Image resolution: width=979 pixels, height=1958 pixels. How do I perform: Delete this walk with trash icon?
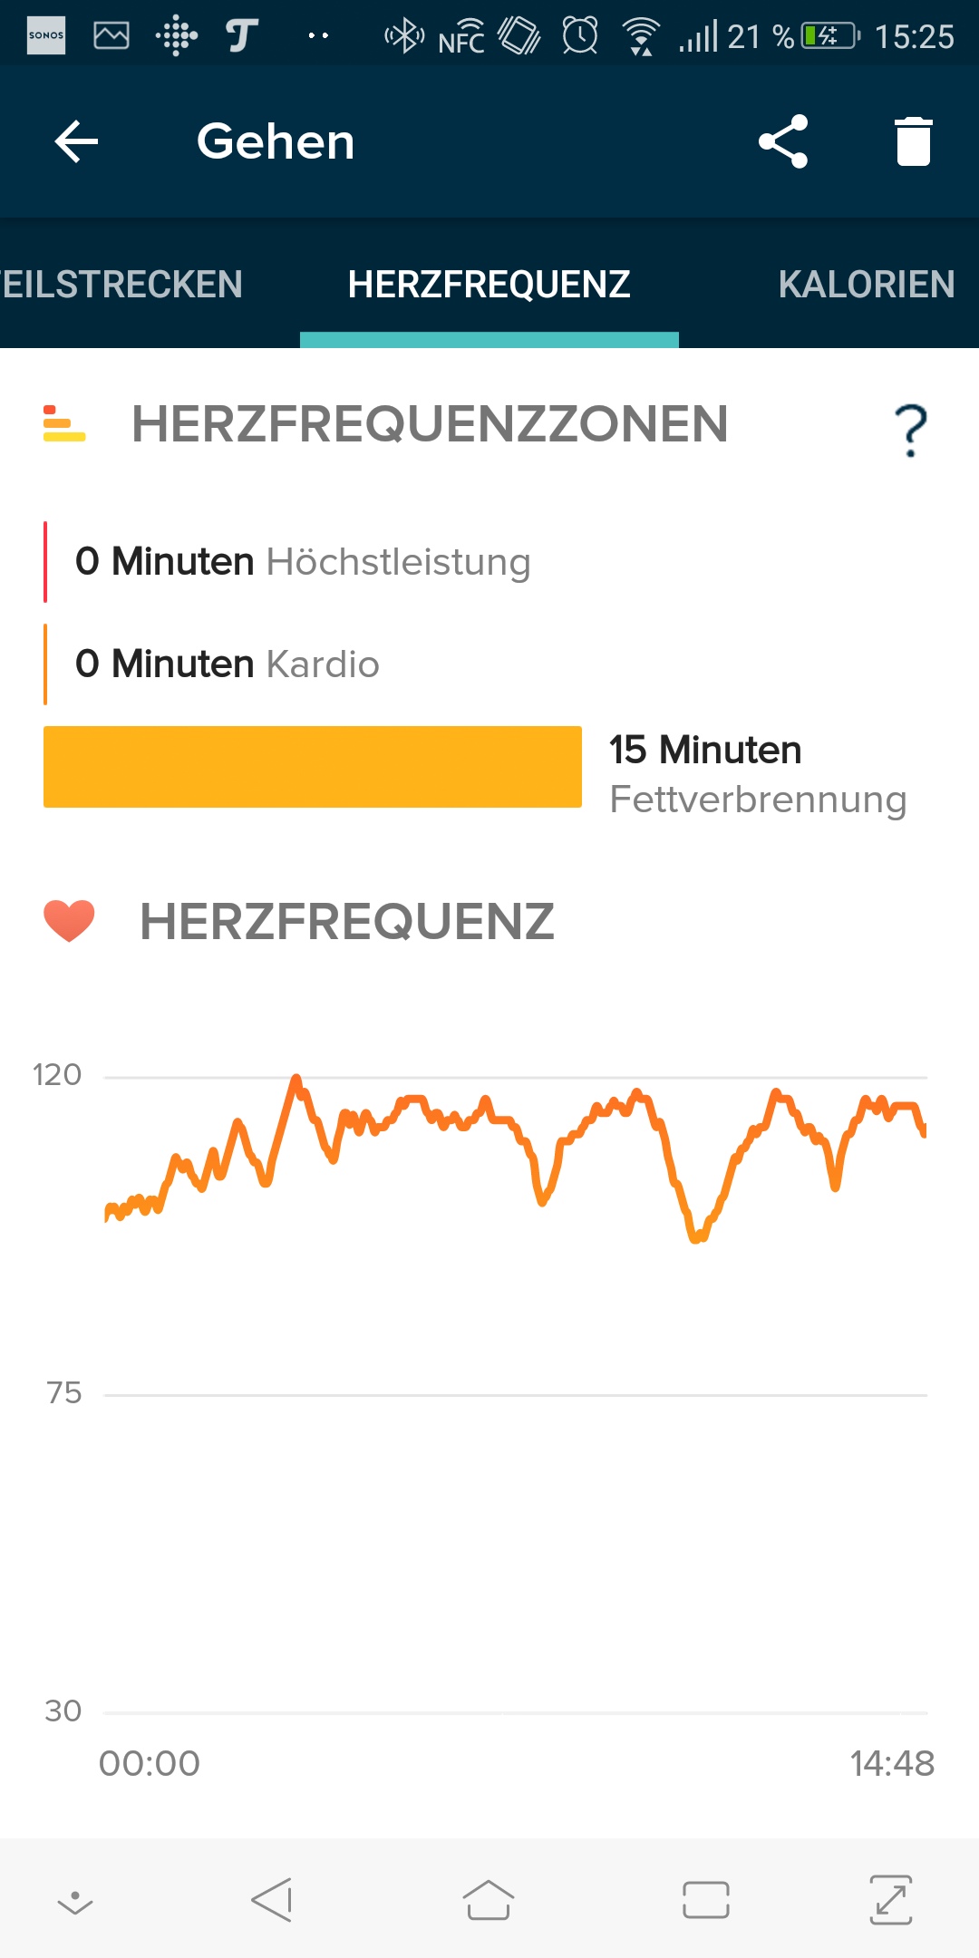coord(913,141)
